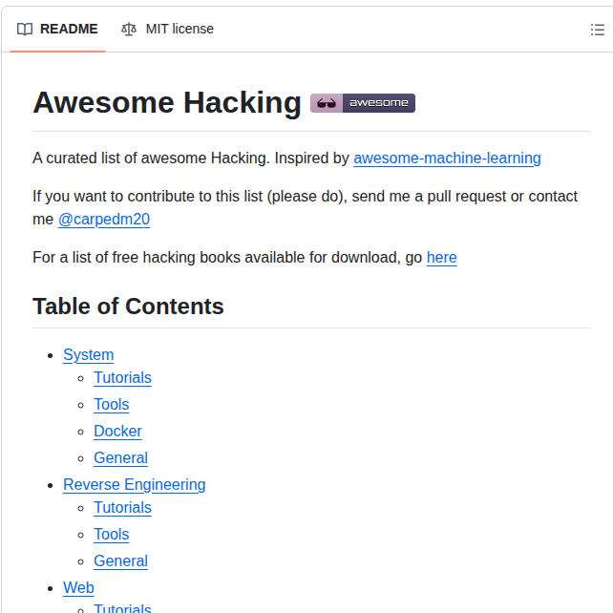Open the outline list icon
This screenshot has height=613, width=613.
(x=598, y=30)
